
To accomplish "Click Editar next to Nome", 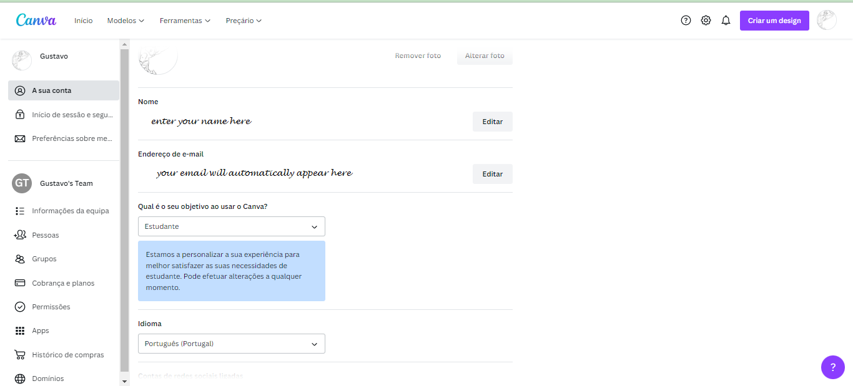I will pos(492,122).
